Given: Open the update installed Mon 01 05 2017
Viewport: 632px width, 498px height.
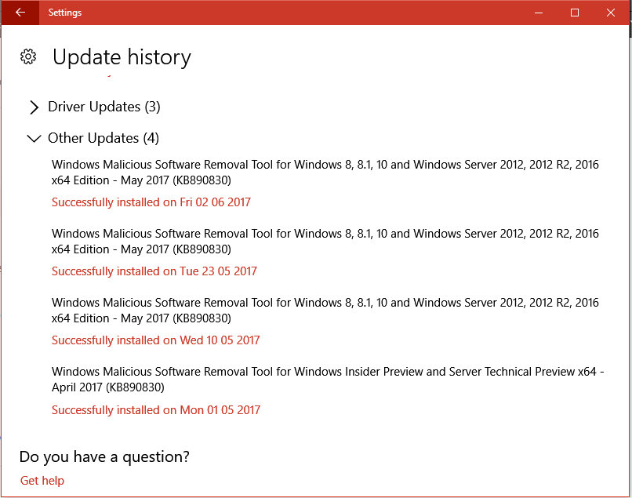Looking at the screenshot, I should tap(156, 410).
